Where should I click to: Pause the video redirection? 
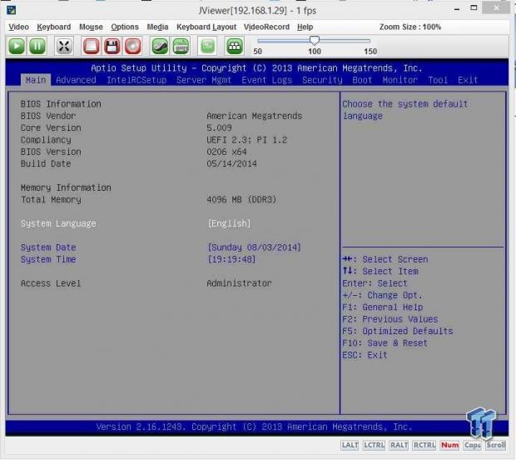37,46
